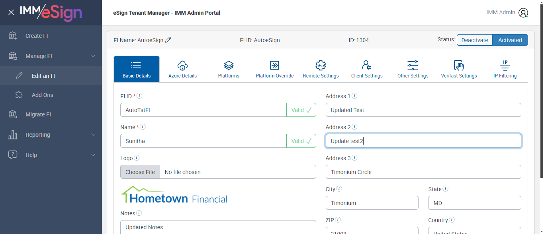Click the Address 3 field Timonium Circle
Image resolution: width=544 pixels, height=234 pixels.
pyautogui.click(x=423, y=172)
